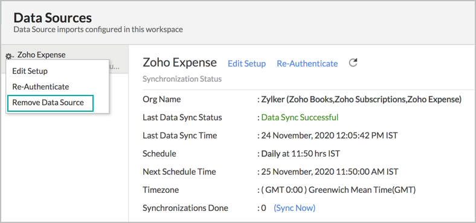
Task: Select Edit Setup in the dropdown menu
Action: click(30, 71)
